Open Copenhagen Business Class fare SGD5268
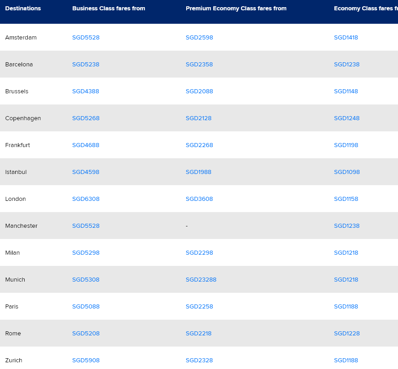 (86, 118)
